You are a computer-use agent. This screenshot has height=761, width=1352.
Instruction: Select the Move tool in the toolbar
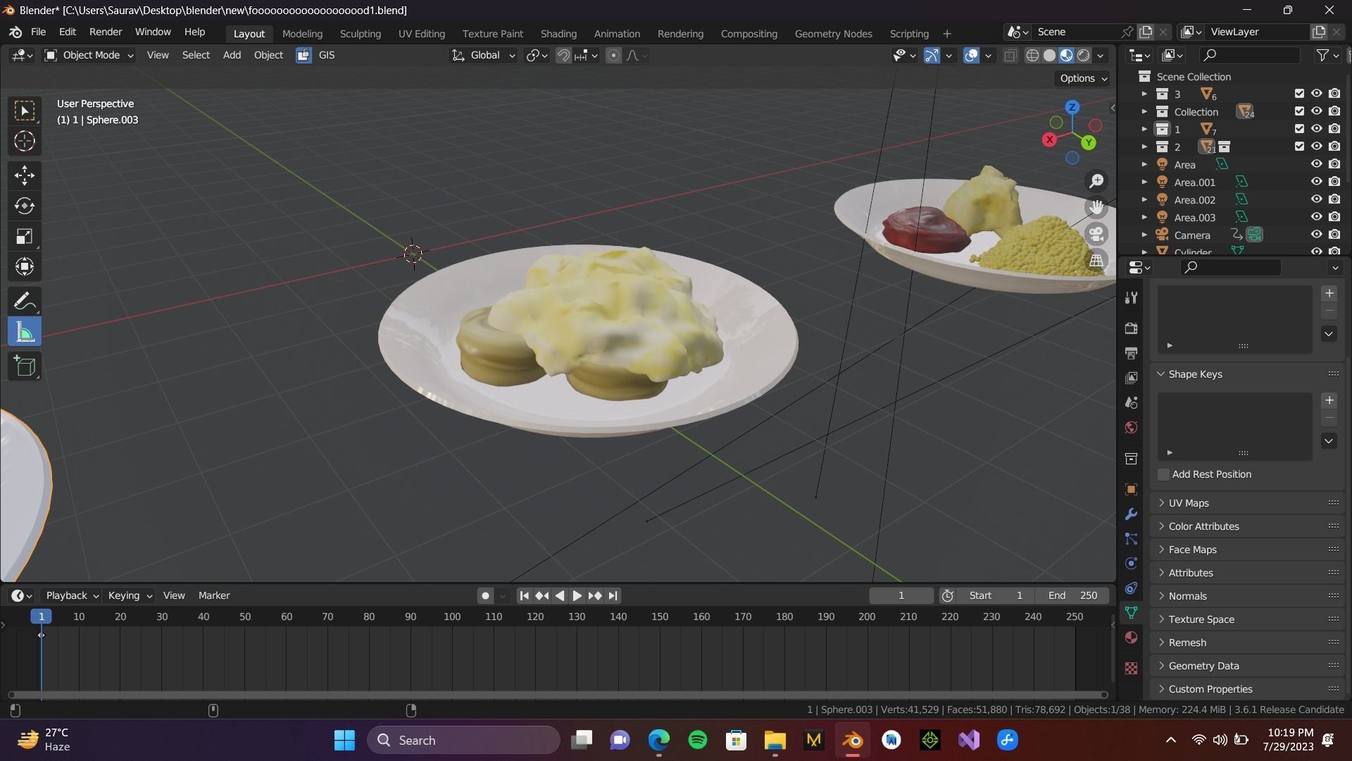tap(25, 175)
